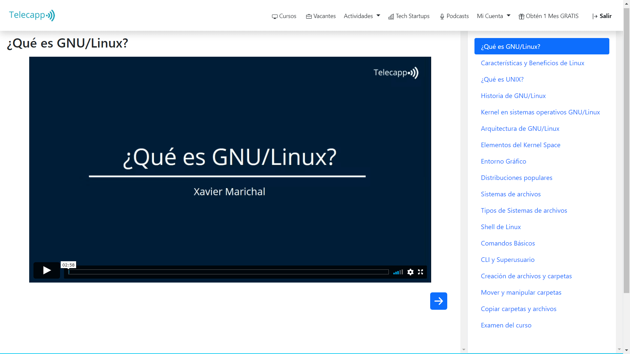This screenshot has height=354, width=630.
Task: Click the blue next-arrow button
Action: pyautogui.click(x=438, y=301)
